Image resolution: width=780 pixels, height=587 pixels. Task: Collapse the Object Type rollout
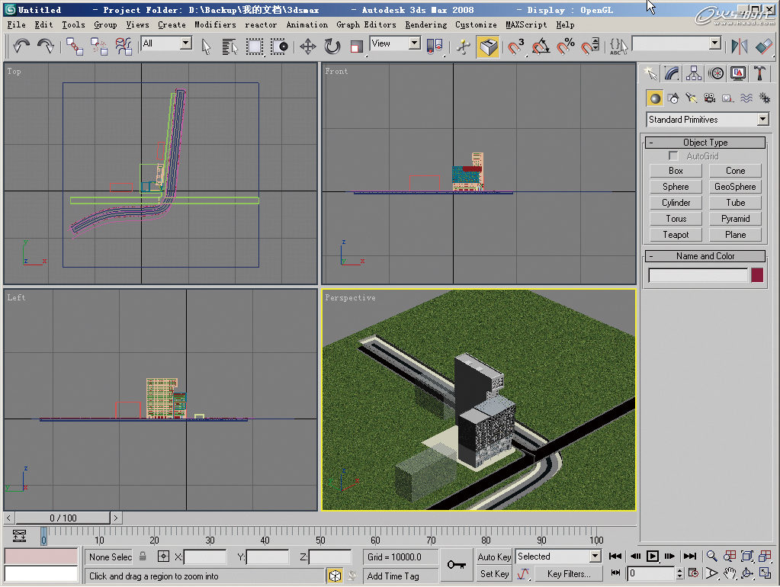705,143
